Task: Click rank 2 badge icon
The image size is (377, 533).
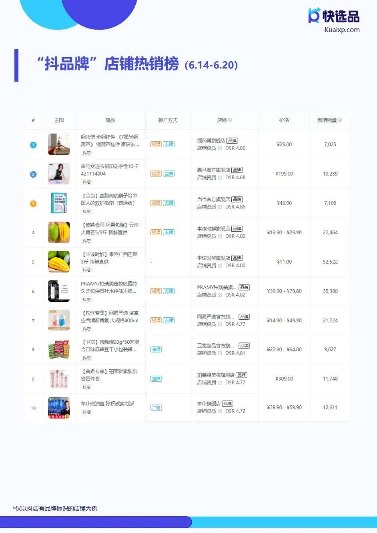Action: point(33,174)
